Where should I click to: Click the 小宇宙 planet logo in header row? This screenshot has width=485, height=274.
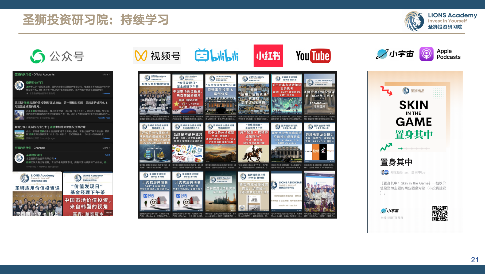(382, 54)
